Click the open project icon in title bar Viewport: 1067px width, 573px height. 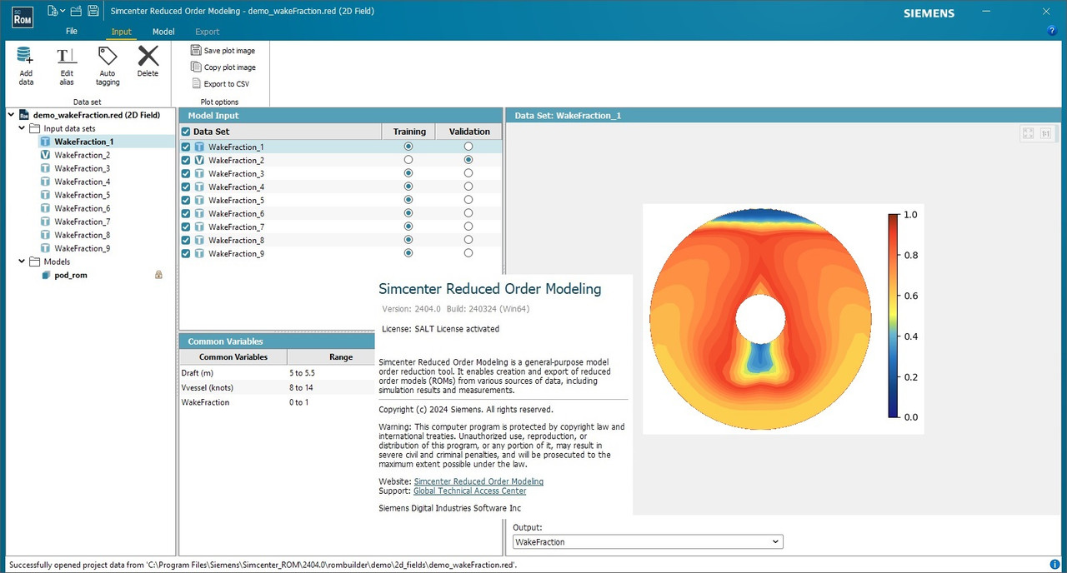click(76, 11)
